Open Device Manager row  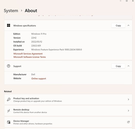[68, 122]
